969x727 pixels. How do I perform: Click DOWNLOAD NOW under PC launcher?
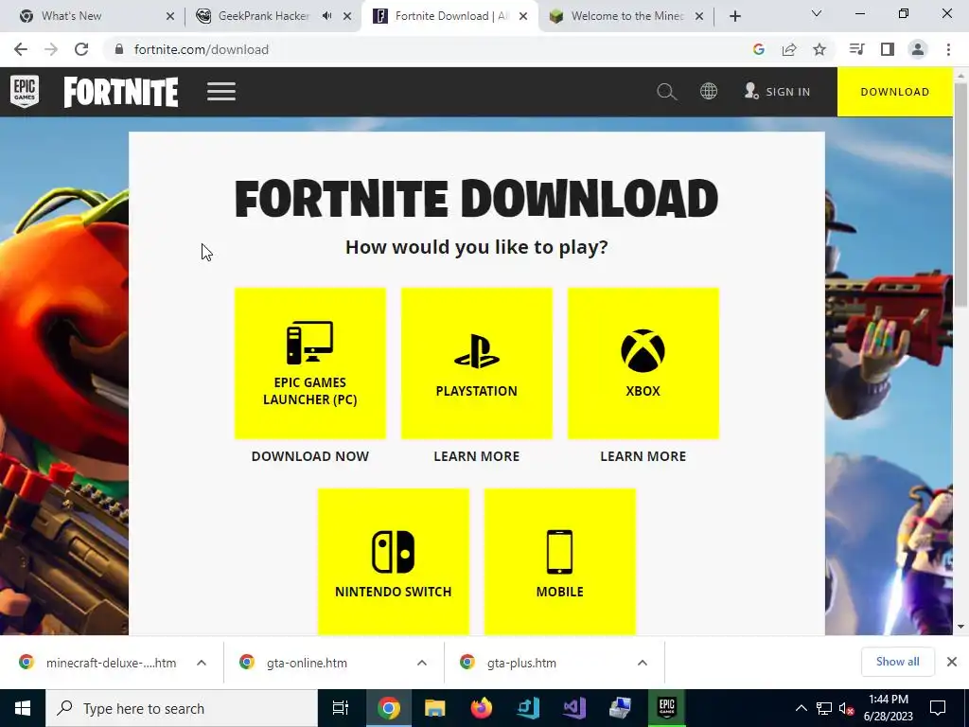[310, 456]
